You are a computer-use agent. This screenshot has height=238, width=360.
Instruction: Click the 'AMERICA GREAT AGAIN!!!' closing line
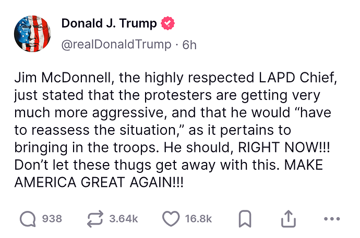(x=99, y=182)
